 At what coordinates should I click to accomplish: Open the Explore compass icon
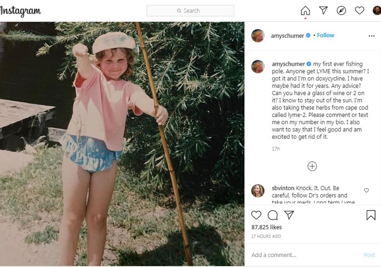(341, 11)
